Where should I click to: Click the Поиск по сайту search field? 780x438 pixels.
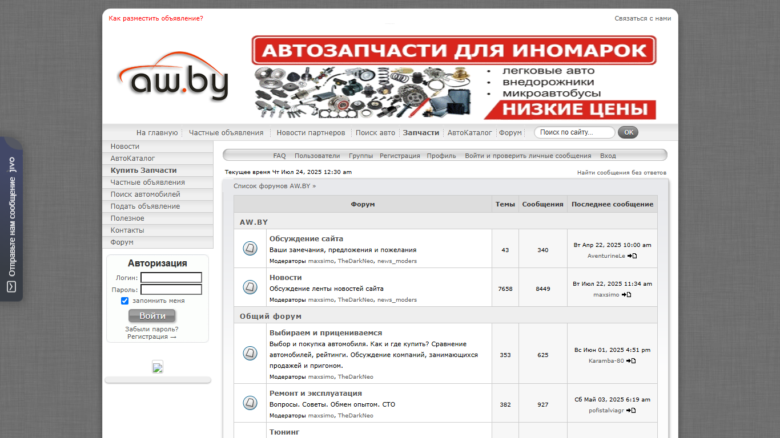coord(574,132)
